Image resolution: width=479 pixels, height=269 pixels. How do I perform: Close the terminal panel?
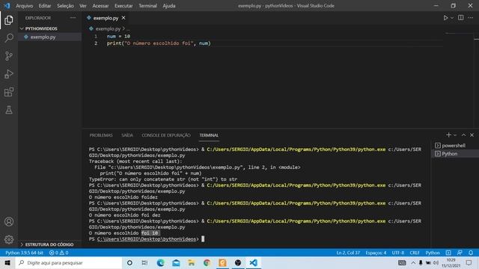click(x=472, y=134)
